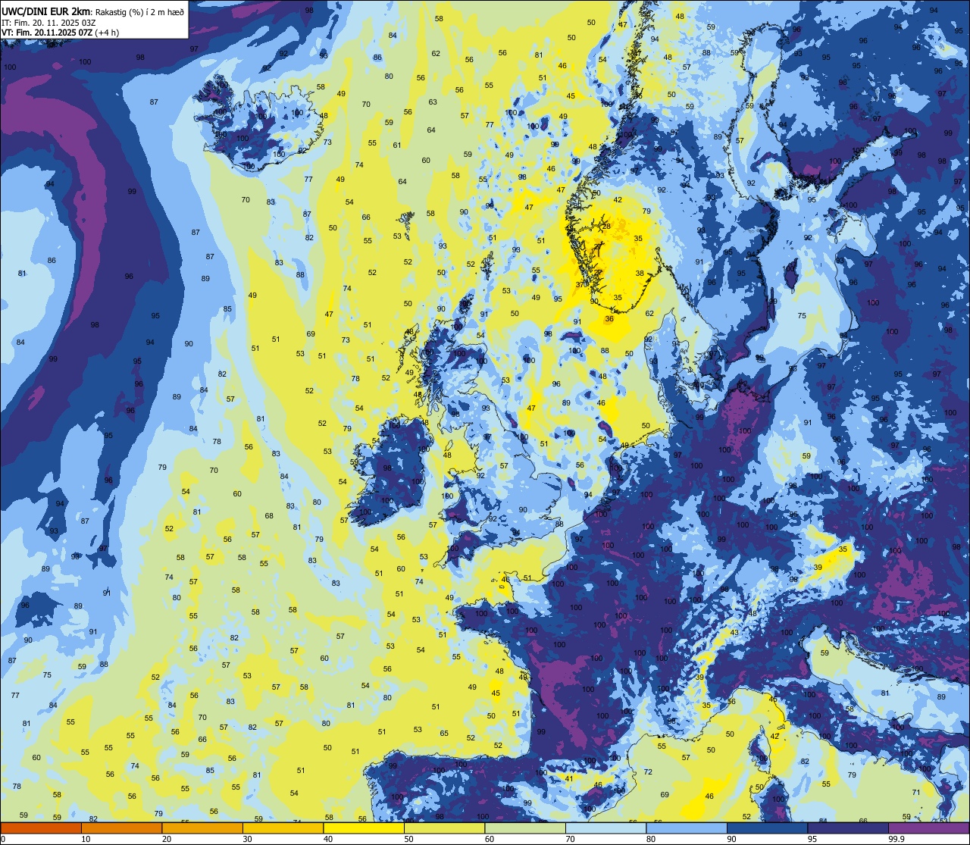This screenshot has height=845, width=970.
Task: Click the humidity value '38' in southern Norway
Action: point(640,274)
